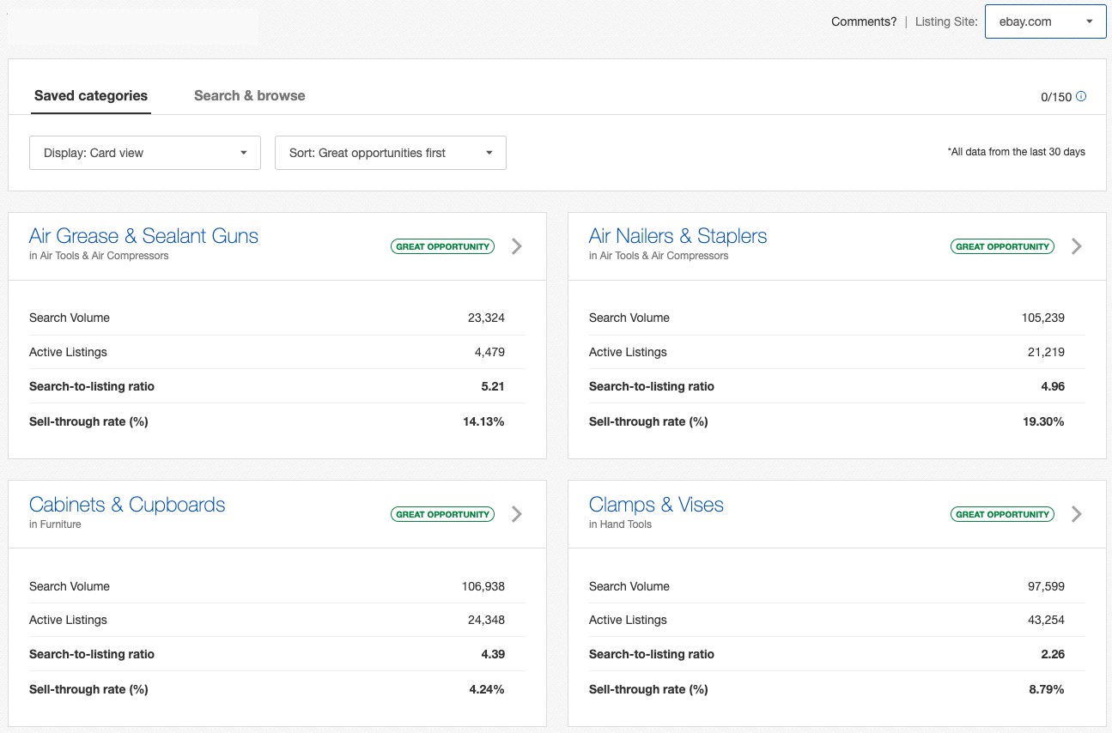The width and height of the screenshot is (1112, 733).
Task: Switch to the Saved categories tab
Action: coord(91,95)
